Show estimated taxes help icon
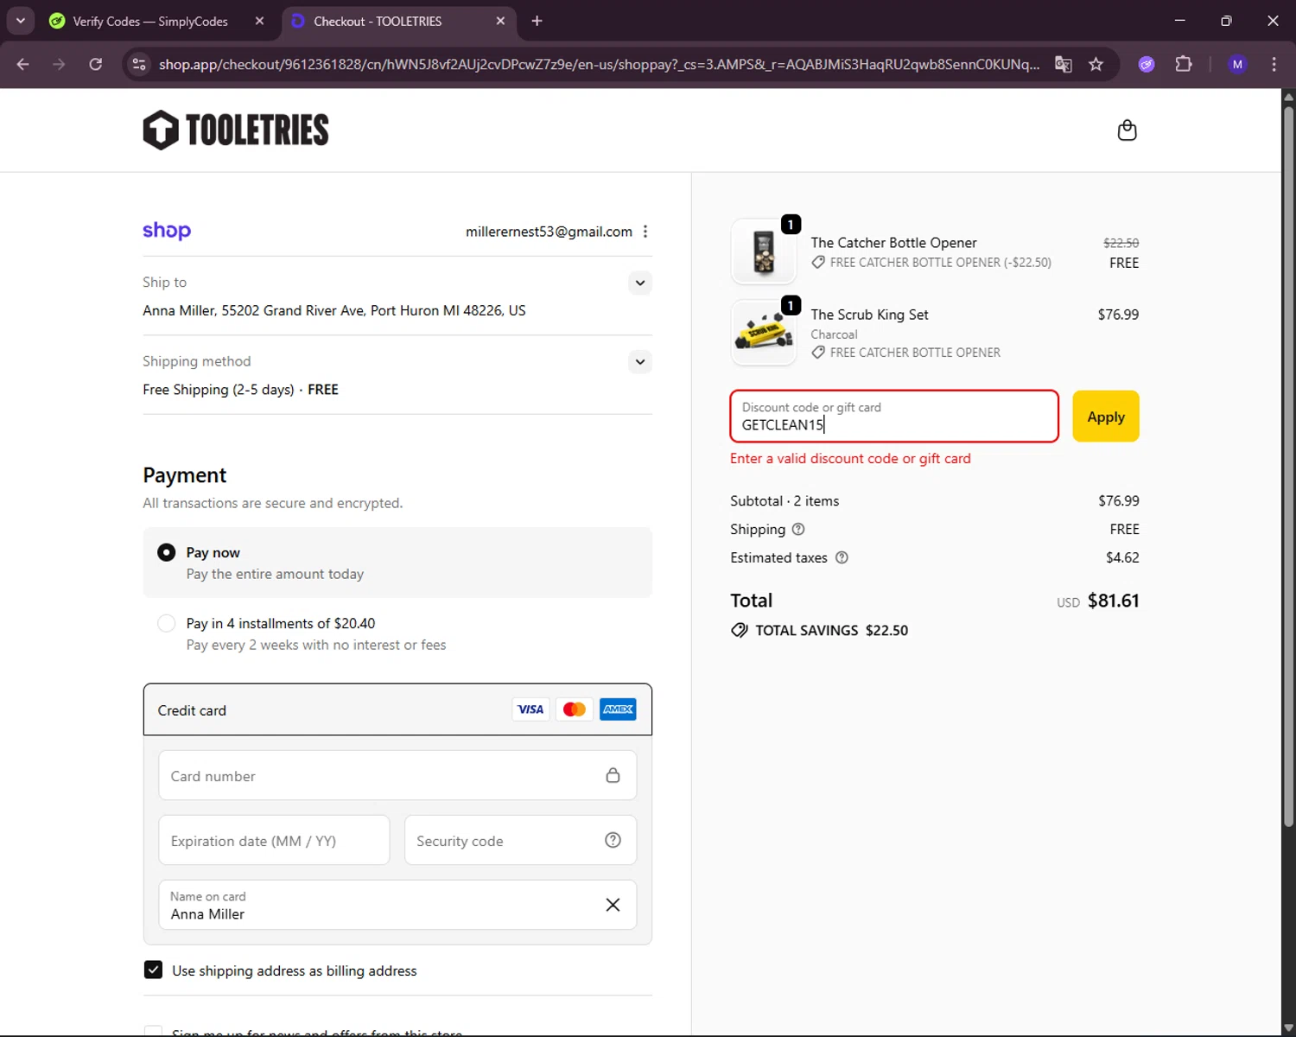1296x1037 pixels. pos(842,557)
